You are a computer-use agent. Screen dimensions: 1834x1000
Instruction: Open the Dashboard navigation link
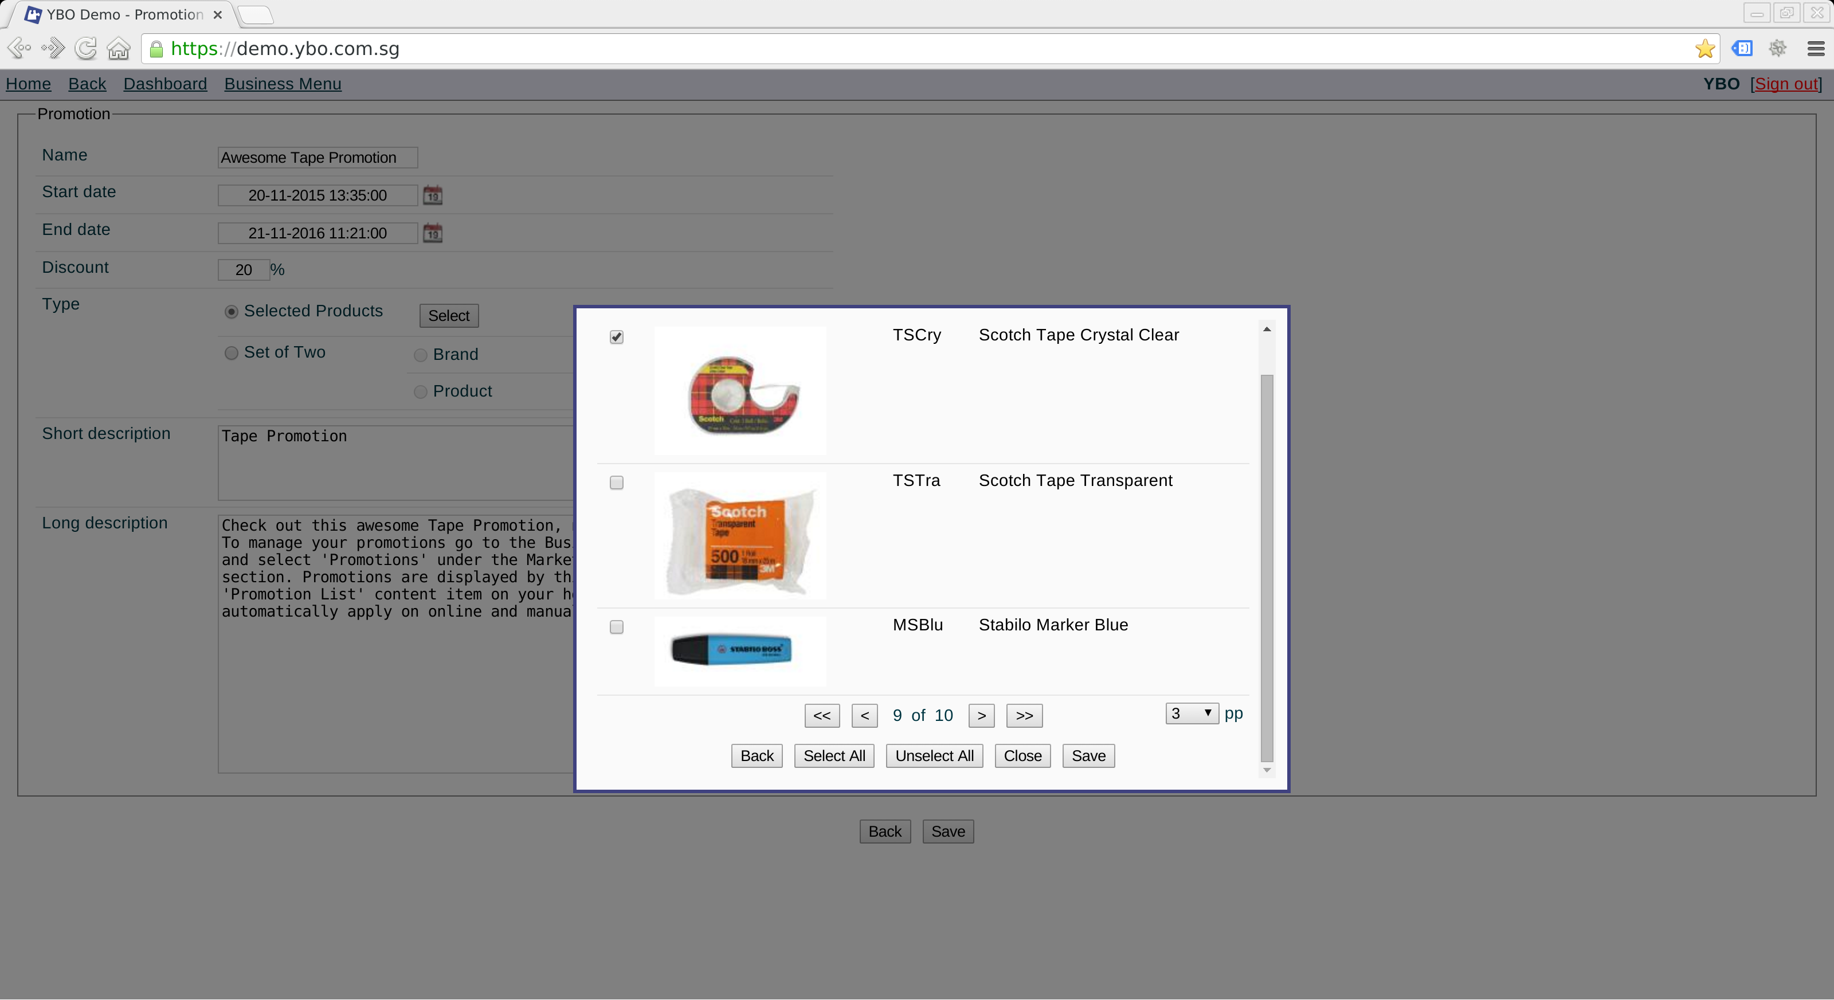(x=165, y=84)
